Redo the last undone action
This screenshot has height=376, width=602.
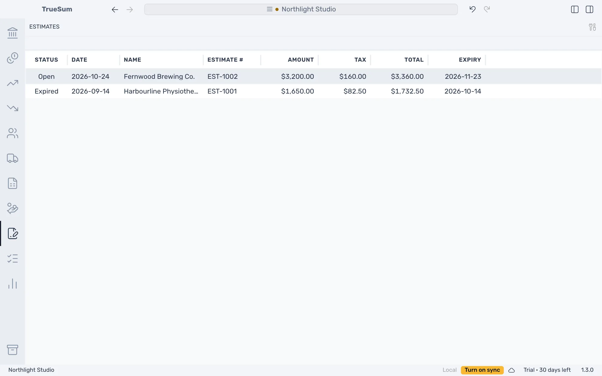click(487, 9)
